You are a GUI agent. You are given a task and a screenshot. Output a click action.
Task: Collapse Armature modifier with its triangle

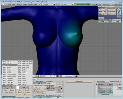tap(97, 85)
